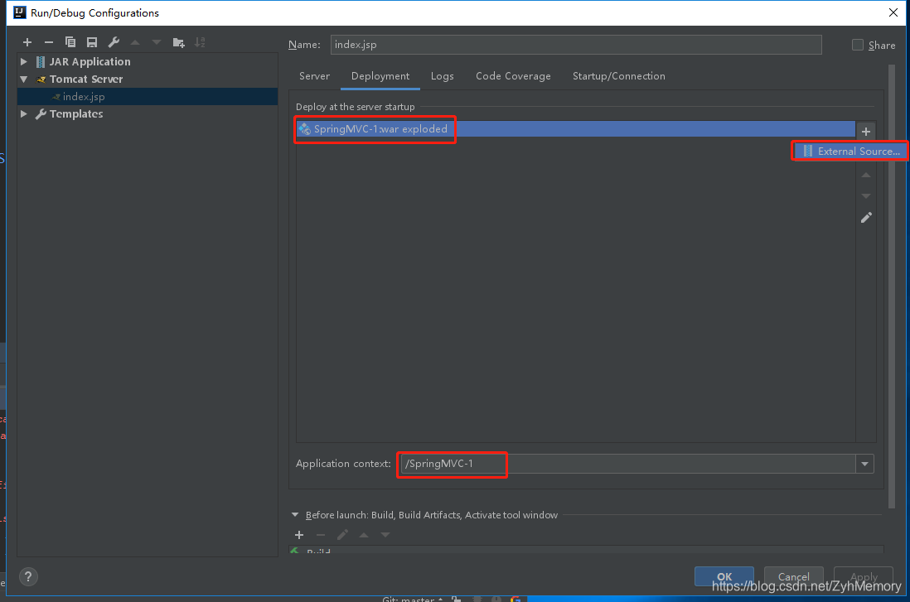
Task: Remove selected configuration with minus icon
Action: pos(49,42)
